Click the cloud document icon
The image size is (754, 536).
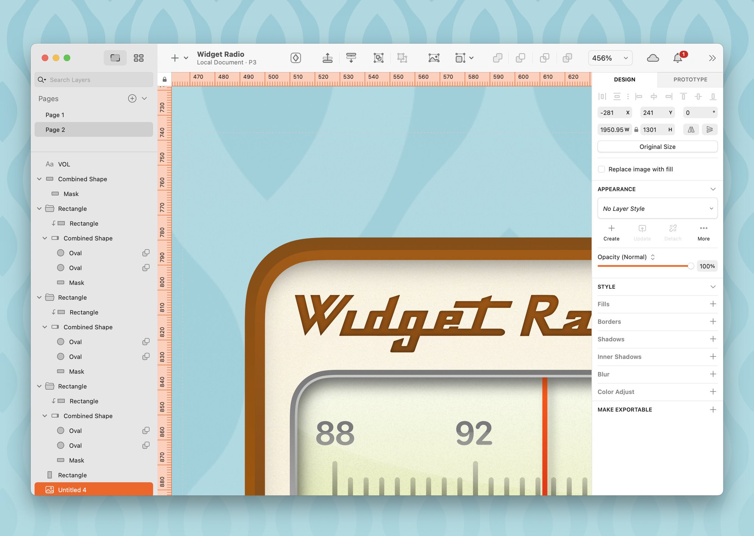653,58
